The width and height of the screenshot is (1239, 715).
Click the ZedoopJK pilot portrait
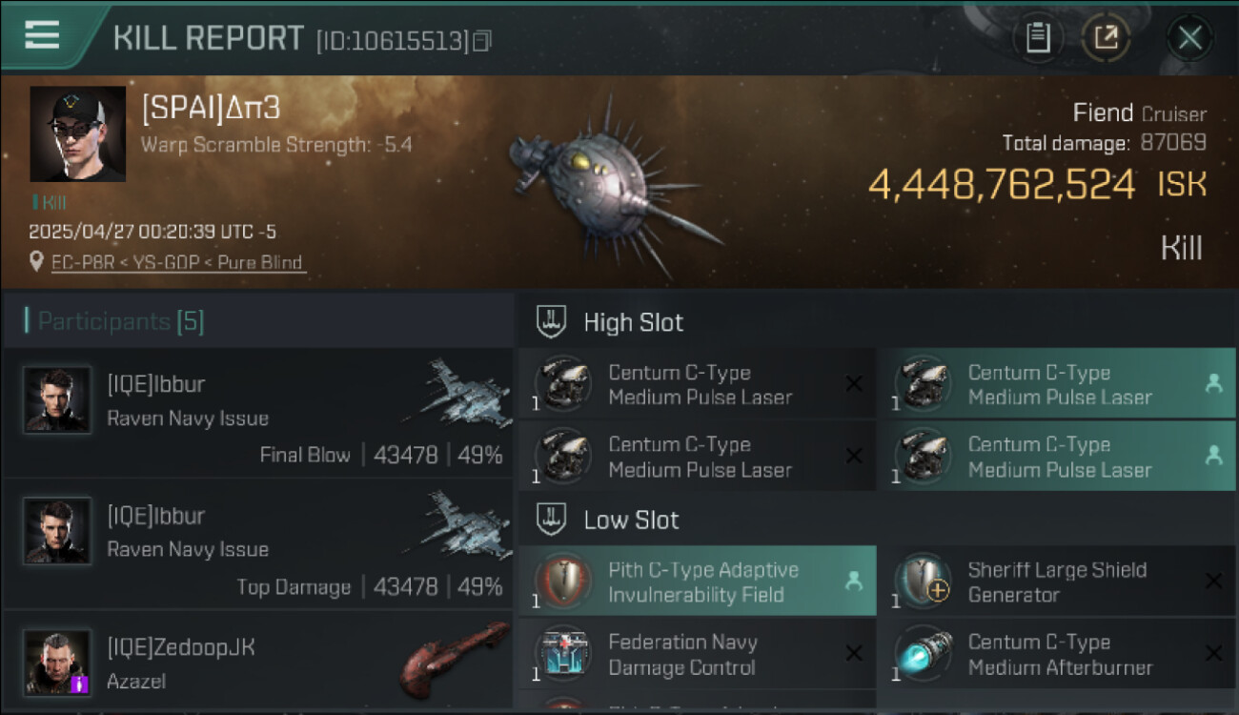pos(58,661)
